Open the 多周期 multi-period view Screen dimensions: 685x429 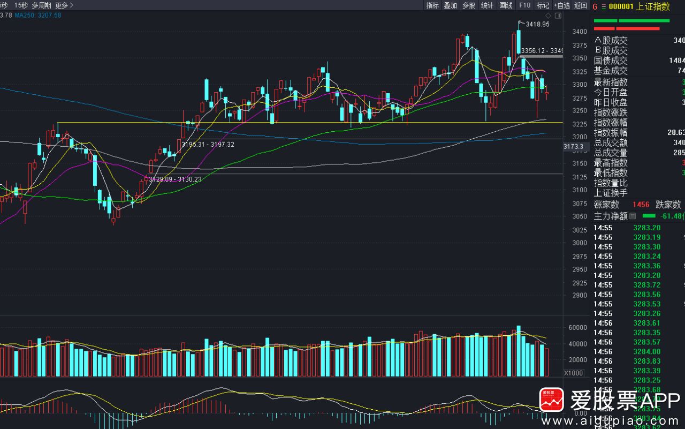41,5
